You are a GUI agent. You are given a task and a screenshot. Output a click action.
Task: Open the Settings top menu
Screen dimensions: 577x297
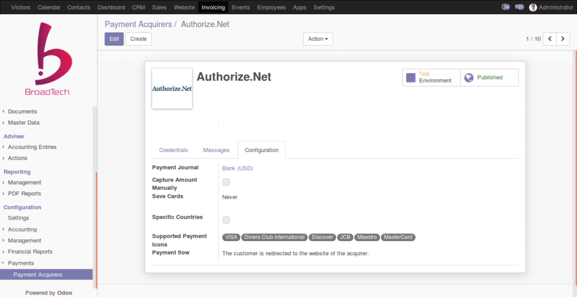[x=324, y=7]
